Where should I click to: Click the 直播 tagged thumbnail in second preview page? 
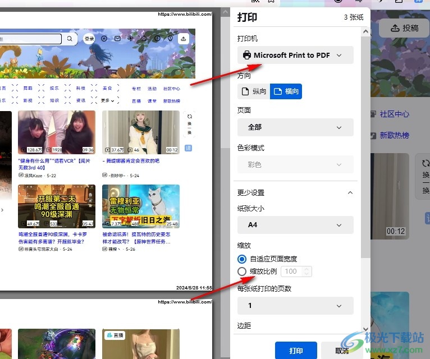(141, 344)
